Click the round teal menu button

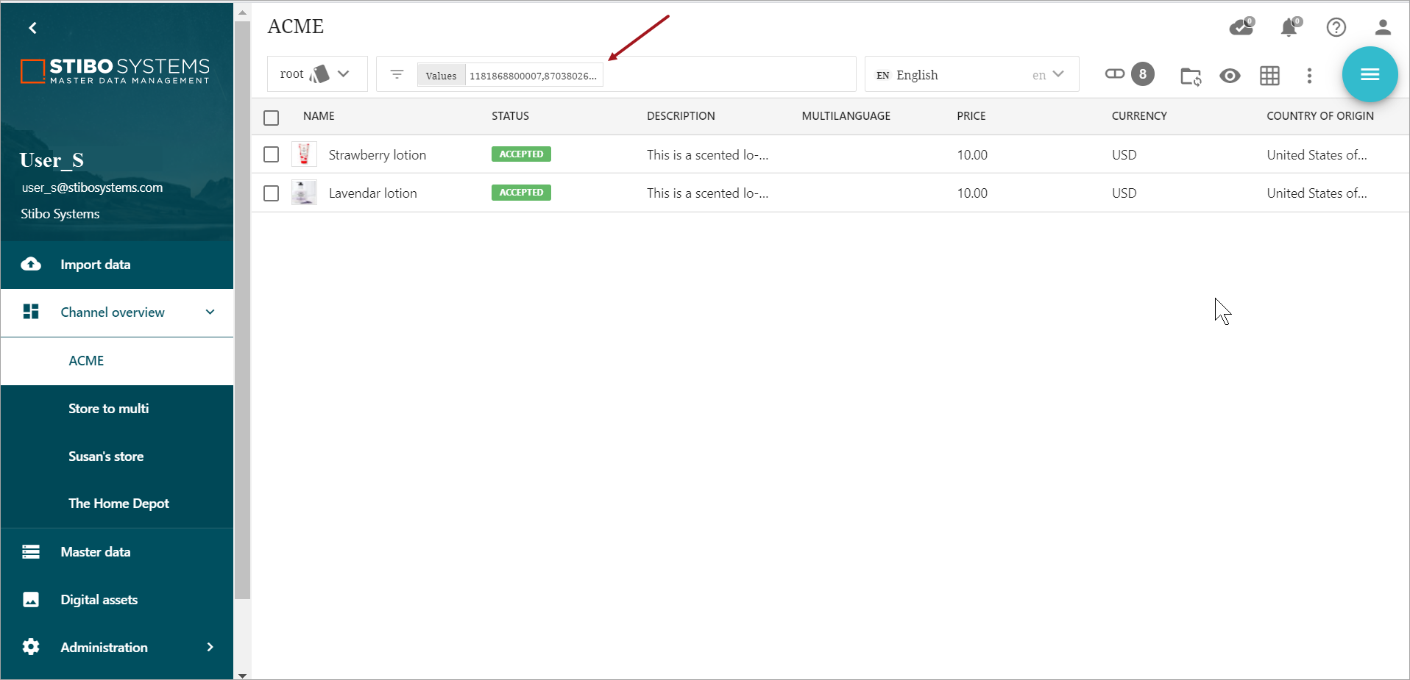[x=1369, y=74]
